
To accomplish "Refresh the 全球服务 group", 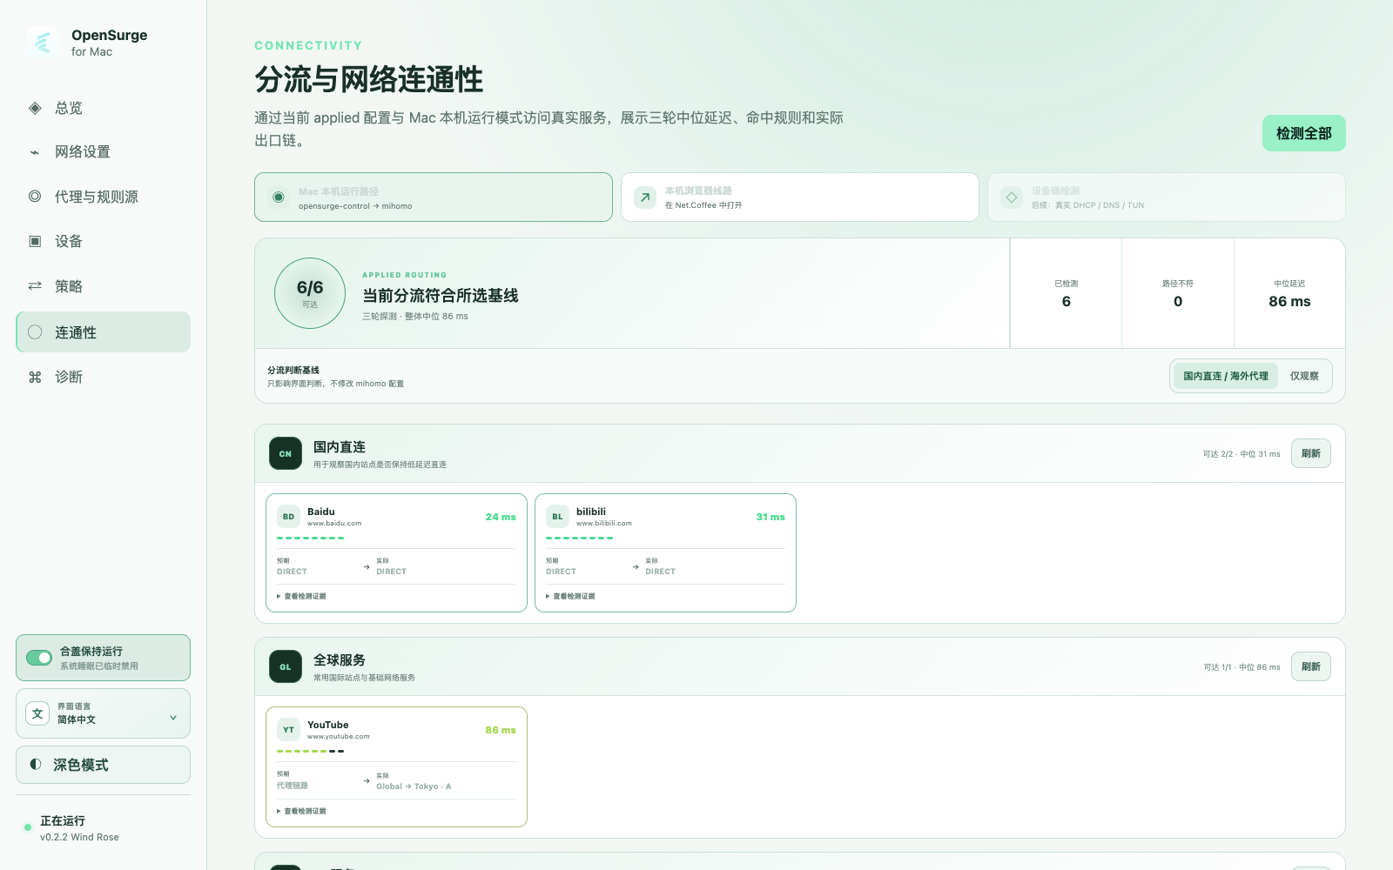I will click(x=1310, y=666).
